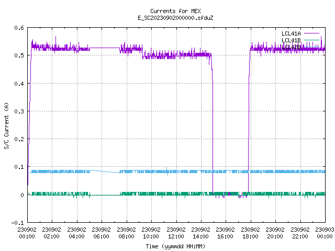
Task: Click x-axis tick 230902 02:00
Action: pyautogui.click(x=52, y=233)
